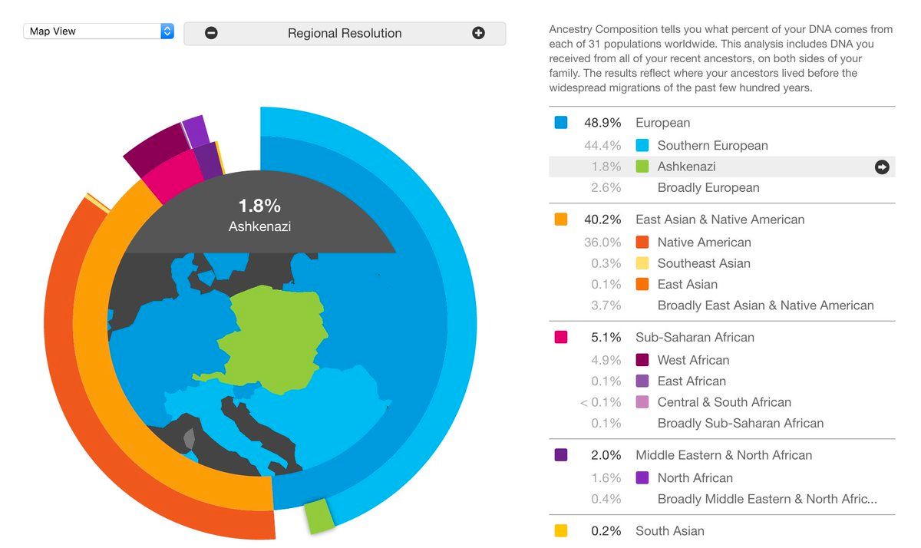
Task: Select the West African legend entry
Action: 693,360
